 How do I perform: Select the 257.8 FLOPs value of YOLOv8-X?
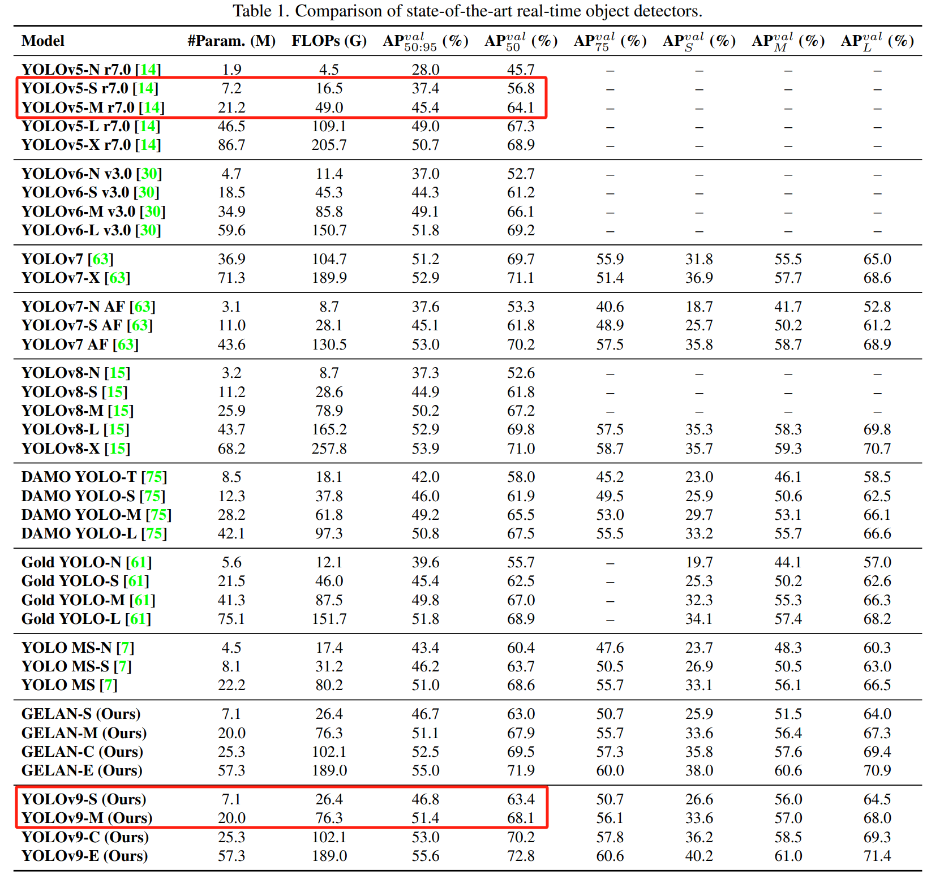pyautogui.click(x=329, y=448)
